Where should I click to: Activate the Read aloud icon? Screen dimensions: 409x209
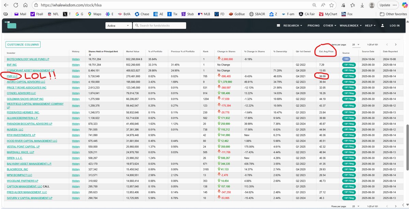(x=324, y=5)
